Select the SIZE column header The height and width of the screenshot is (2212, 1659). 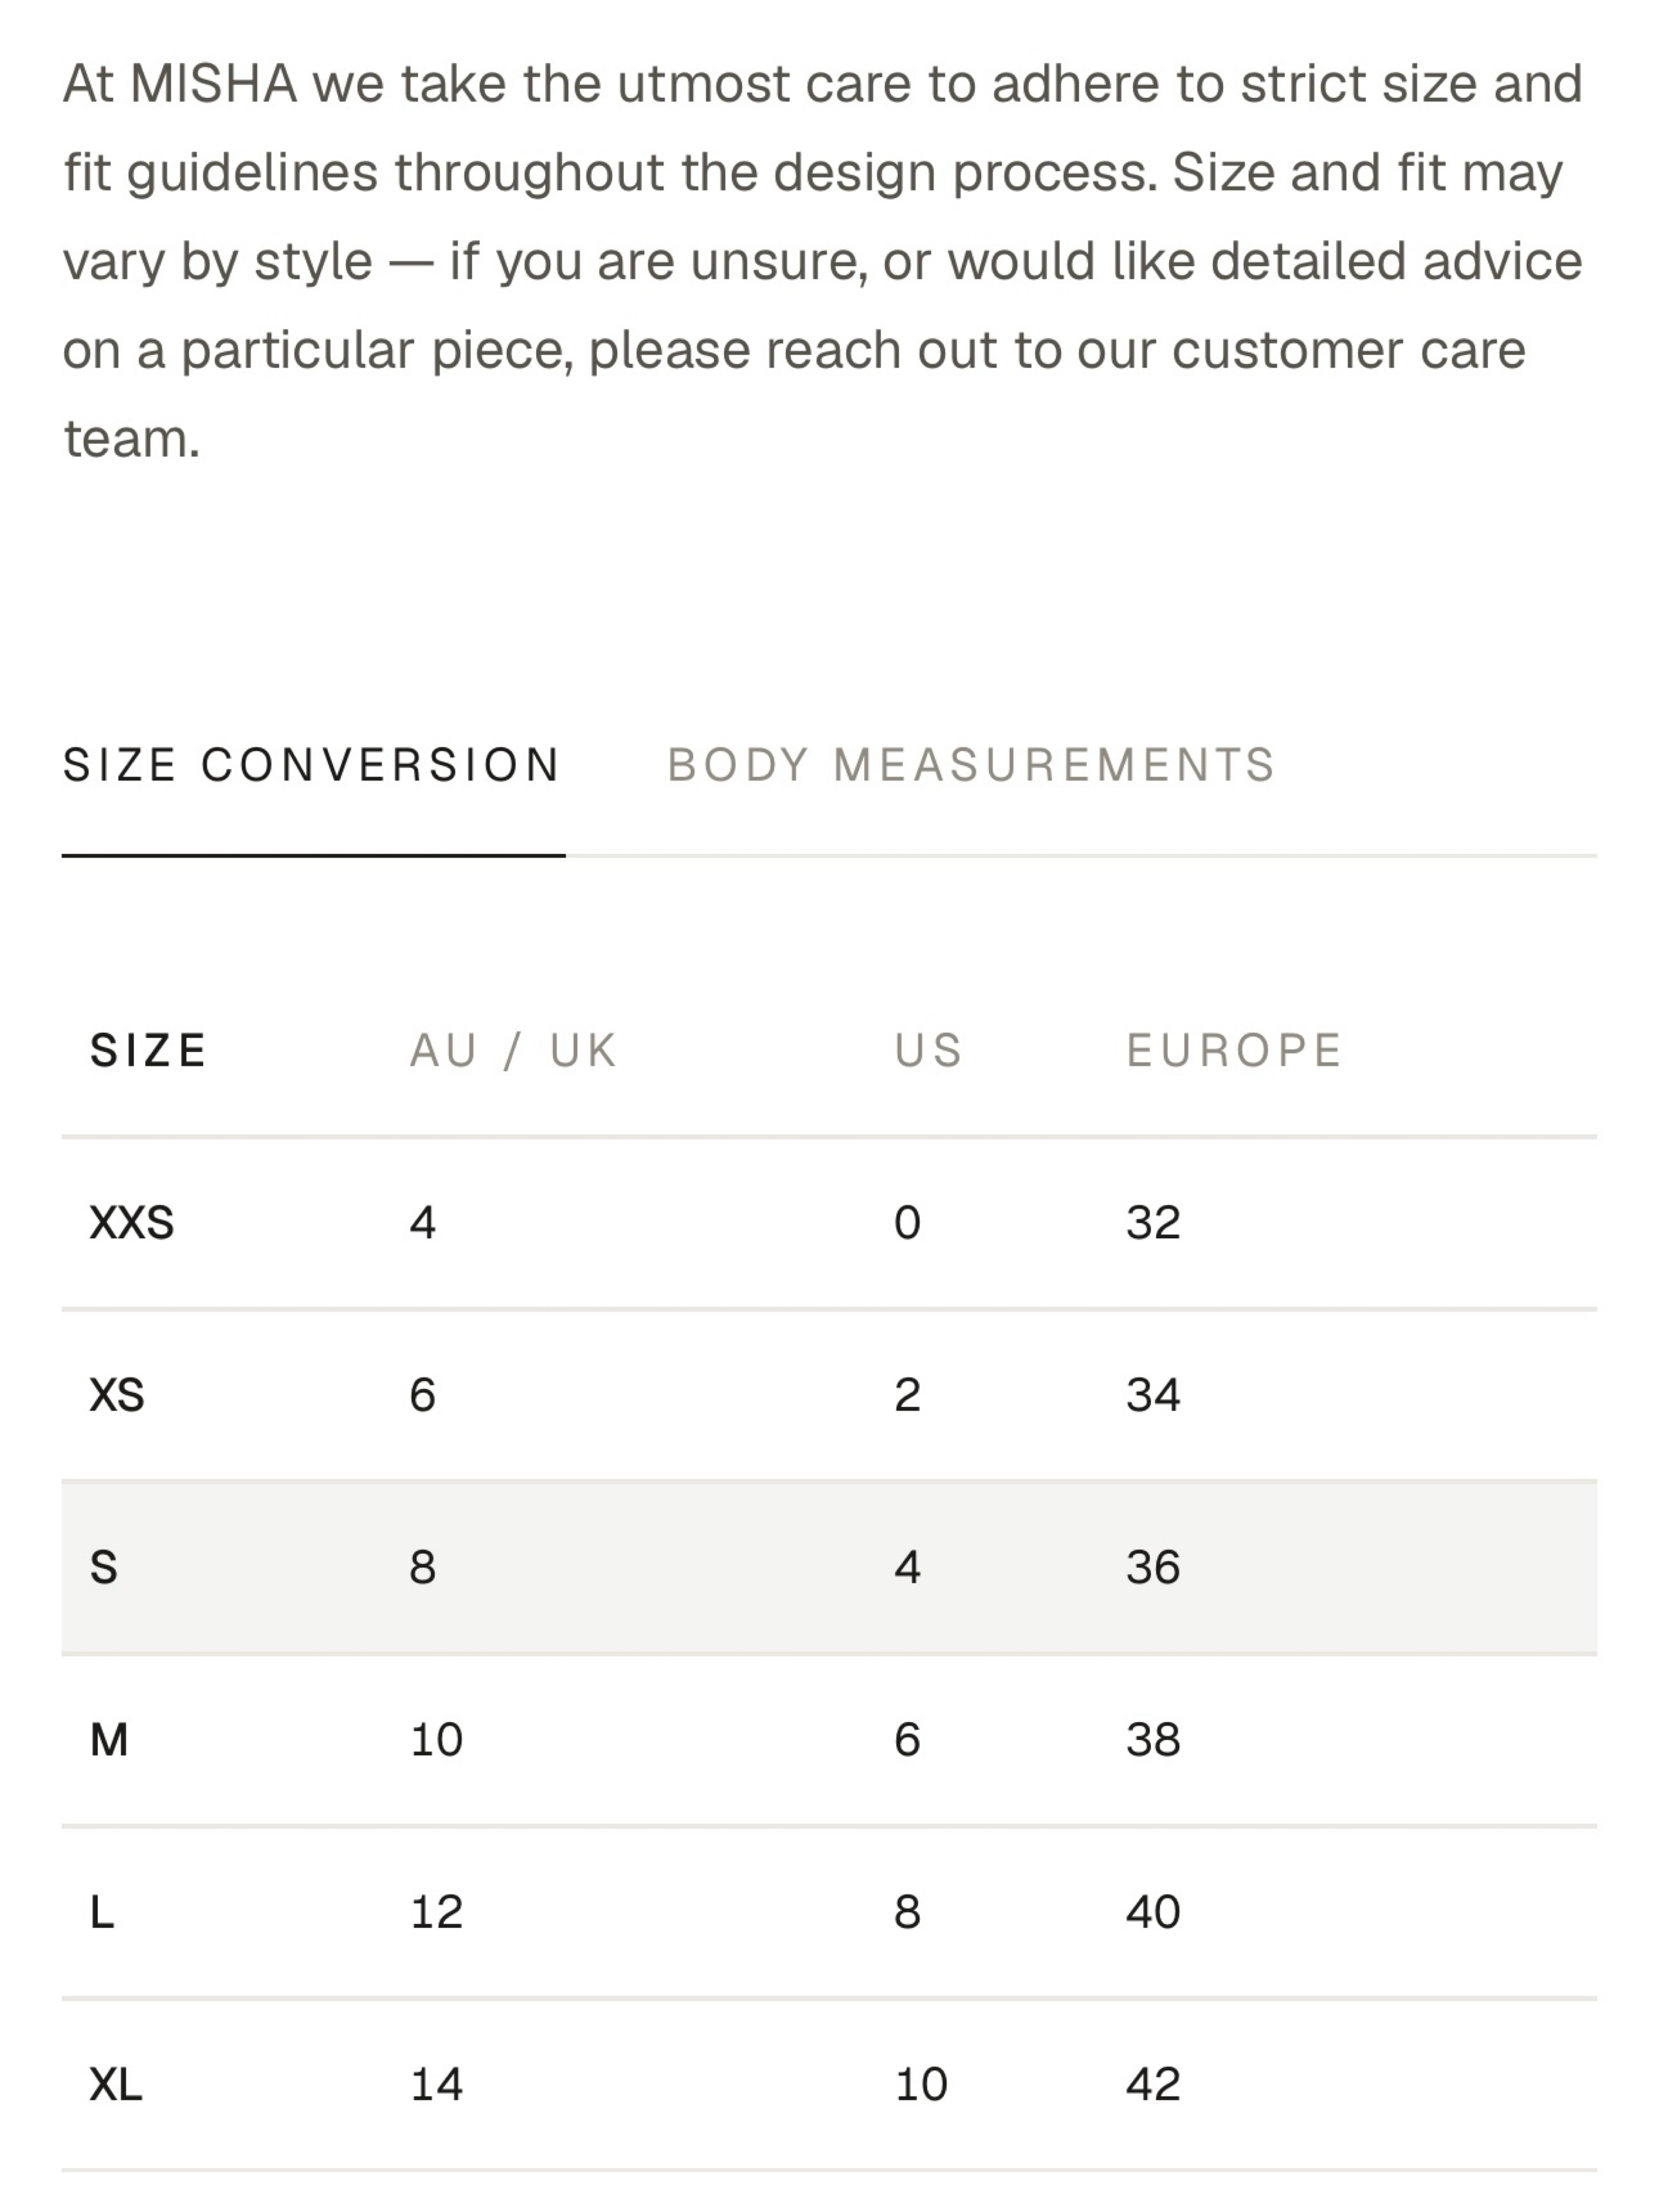click(148, 1050)
